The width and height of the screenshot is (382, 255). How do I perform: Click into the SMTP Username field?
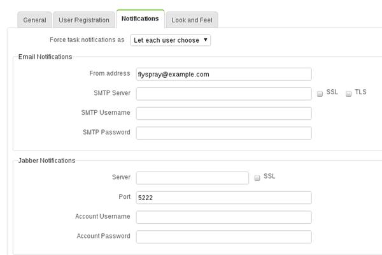[x=223, y=113]
